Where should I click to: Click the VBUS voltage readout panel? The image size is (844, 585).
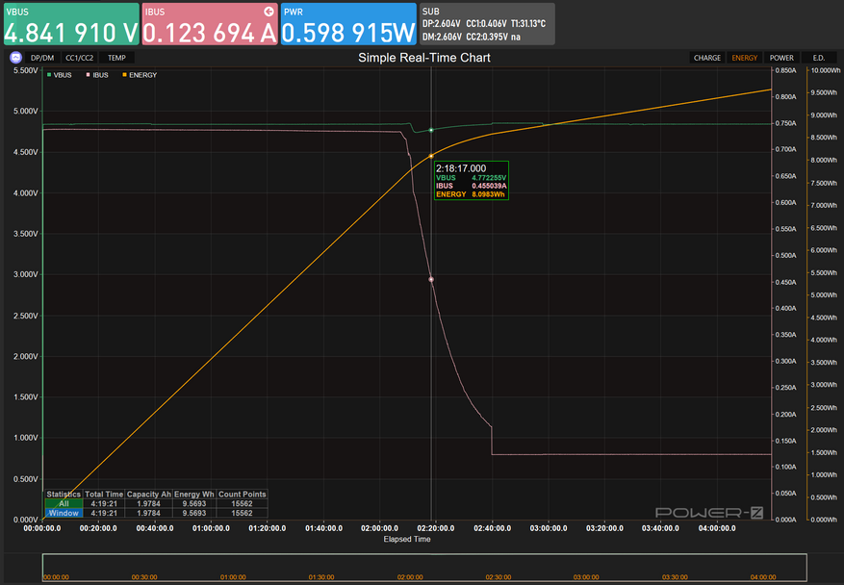70,24
